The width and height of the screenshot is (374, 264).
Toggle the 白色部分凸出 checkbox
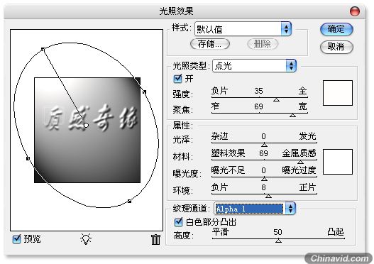coord(178,222)
